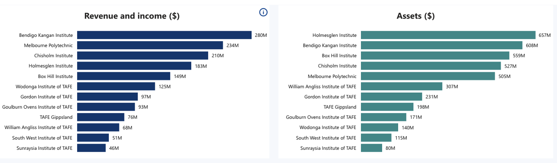Select Holmesglen Institute bar in Assets chart

(448, 35)
